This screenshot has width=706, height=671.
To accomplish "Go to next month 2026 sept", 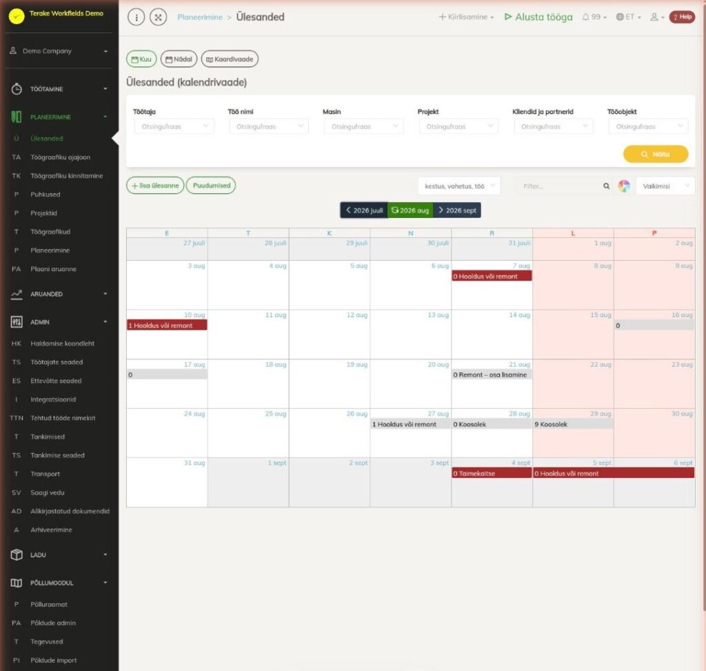I will tap(457, 210).
